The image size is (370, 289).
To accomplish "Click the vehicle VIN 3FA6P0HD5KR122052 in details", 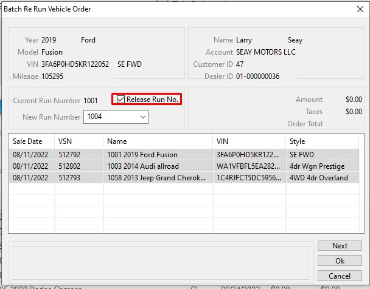I will click(x=75, y=64).
